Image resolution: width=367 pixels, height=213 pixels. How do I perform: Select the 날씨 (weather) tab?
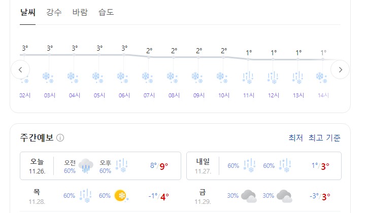point(27,12)
